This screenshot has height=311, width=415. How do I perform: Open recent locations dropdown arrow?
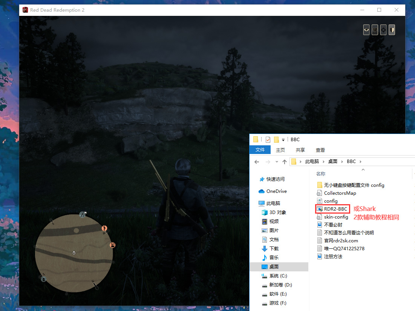point(277,162)
